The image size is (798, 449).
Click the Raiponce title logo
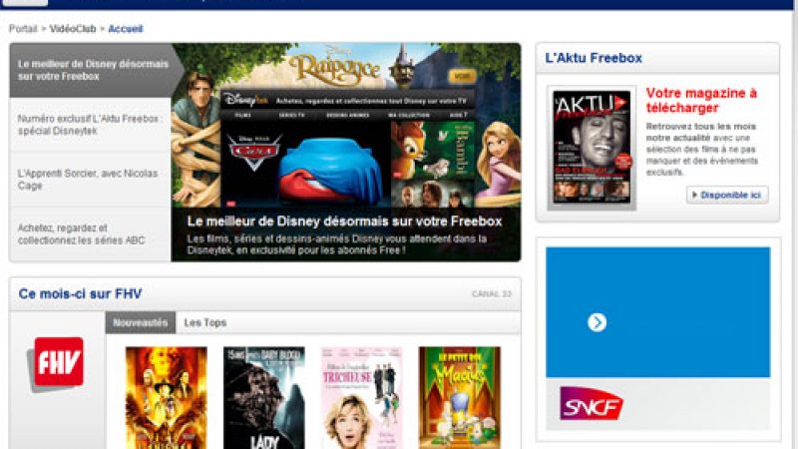point(336,67)
